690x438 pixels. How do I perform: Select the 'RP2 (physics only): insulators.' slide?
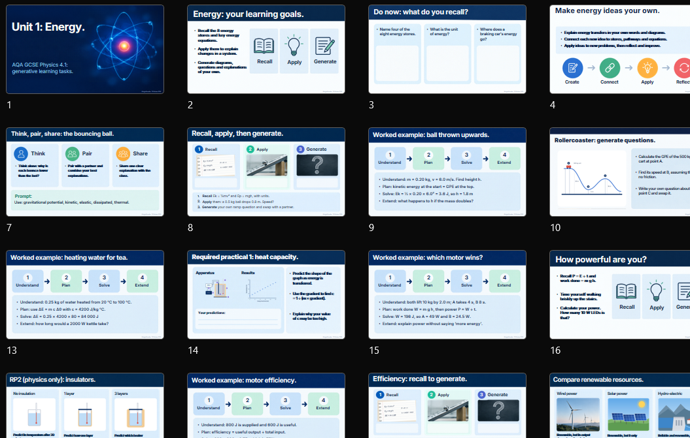85,405
